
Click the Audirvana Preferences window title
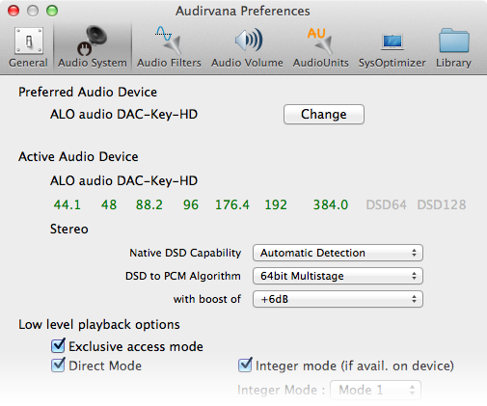pos(243,12)
